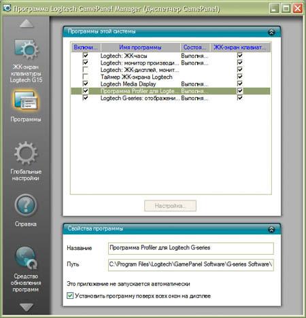Click Выполня... status in ЖК-часы row

(194, 56)
